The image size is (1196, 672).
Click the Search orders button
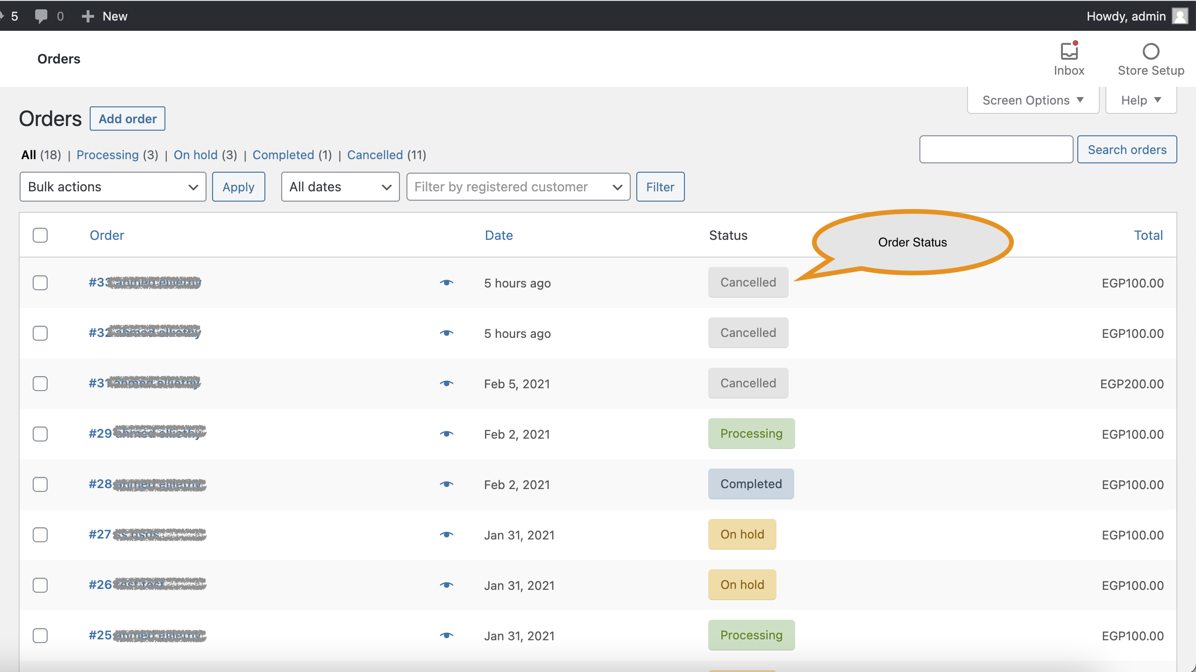pos(1127,149)
